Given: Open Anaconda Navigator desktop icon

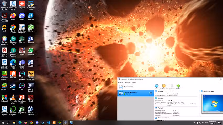Looking at the screenshot, I should click(13, 109).
